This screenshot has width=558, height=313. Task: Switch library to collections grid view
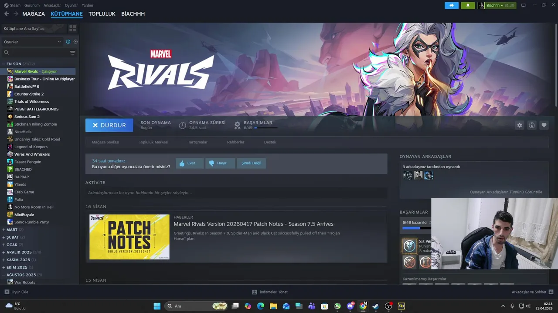(72, 28)
